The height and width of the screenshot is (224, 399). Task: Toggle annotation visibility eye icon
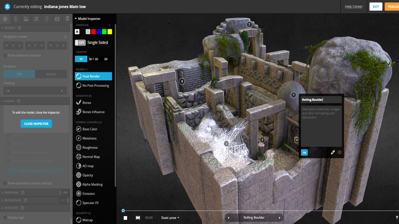click(340, 152)
